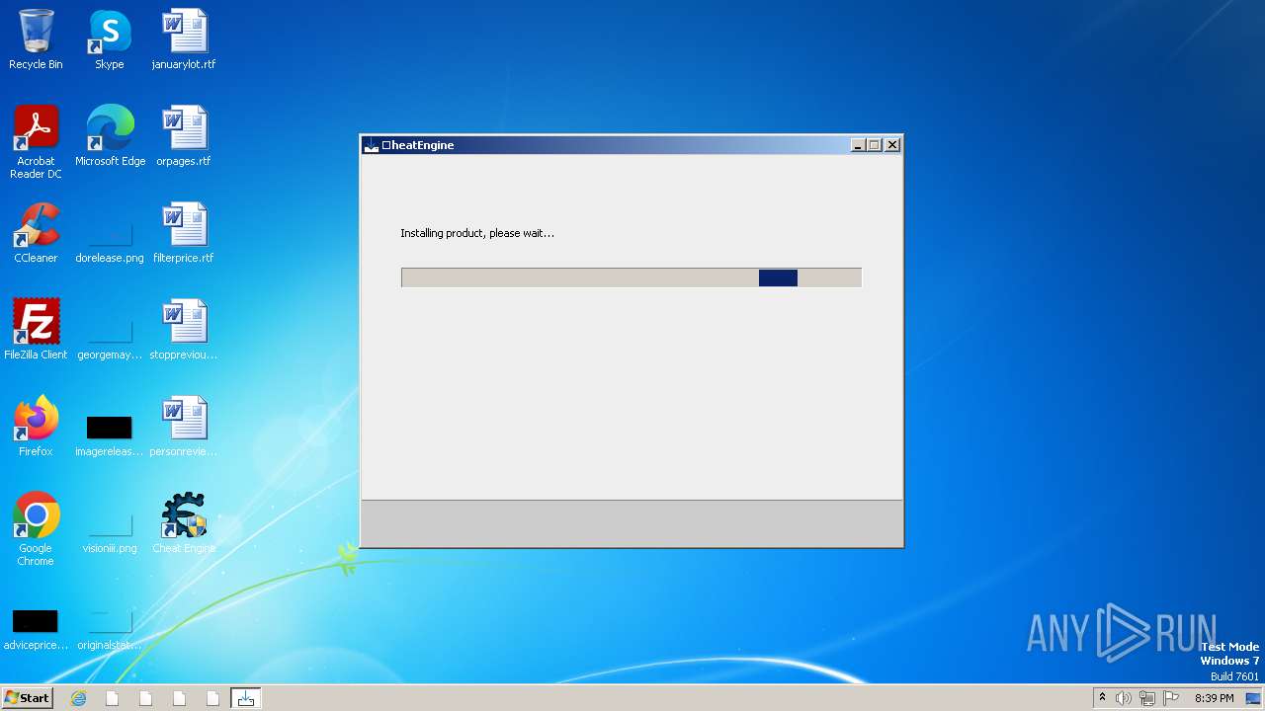Screen dimensions: 1265x711
Task: Select the orpages.rtf file icon
Action: [x=184, y=136]
